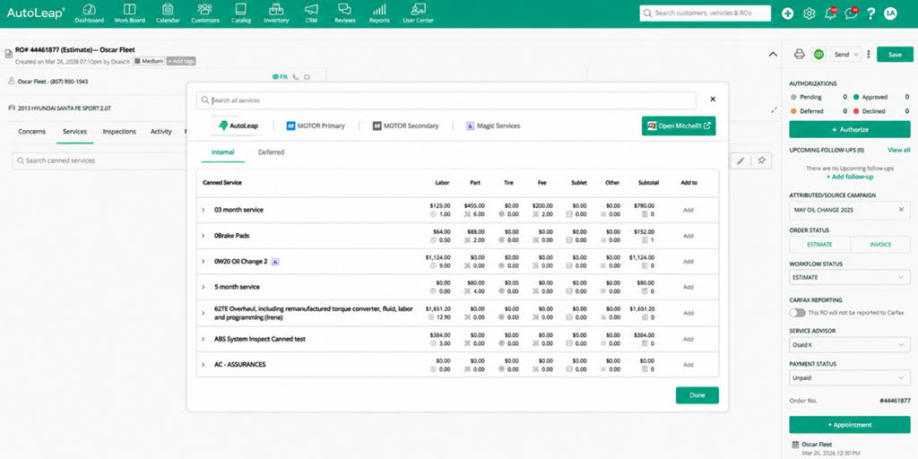Viewport: 918px width, 459px height.
Task: Open the Catalog page
Action: pos(240,13)
